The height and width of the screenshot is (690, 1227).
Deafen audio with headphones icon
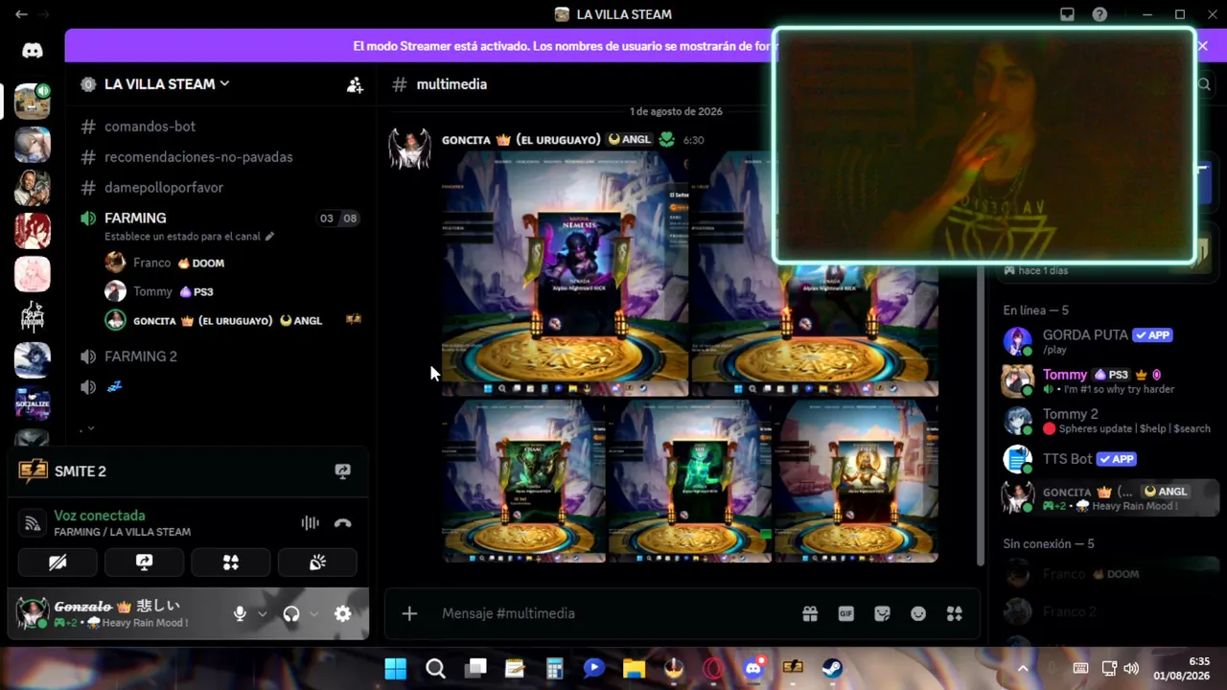[x=291, y=614]
